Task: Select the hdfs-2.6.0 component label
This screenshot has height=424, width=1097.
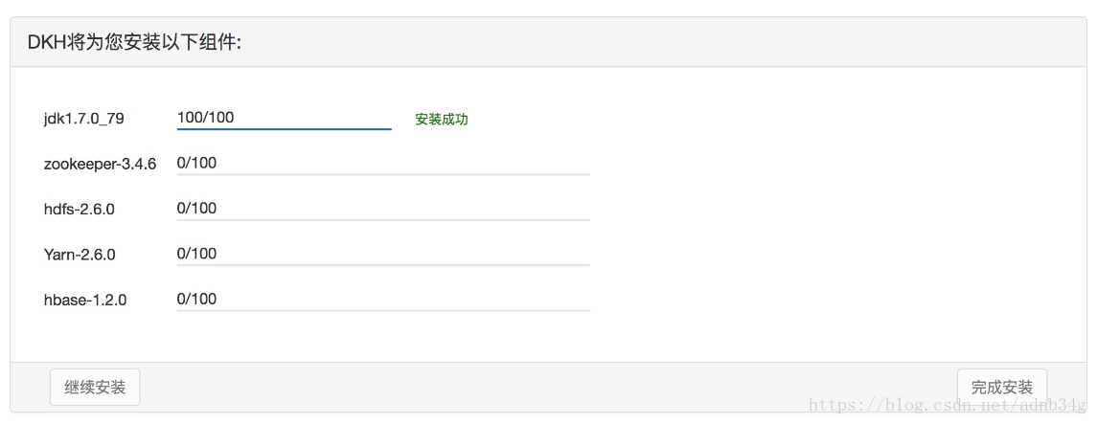Action: [x=79, y=209]
